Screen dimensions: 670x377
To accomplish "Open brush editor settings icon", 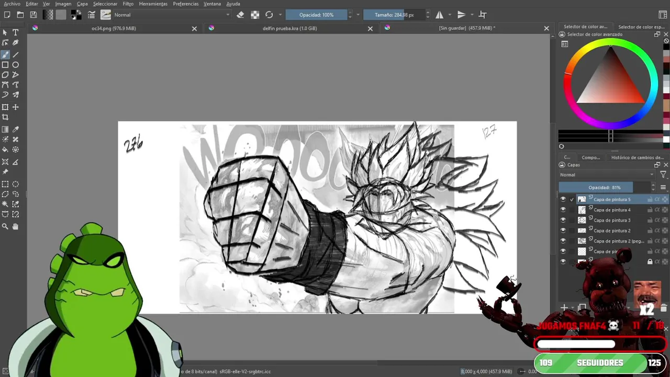I will (92, 15).
